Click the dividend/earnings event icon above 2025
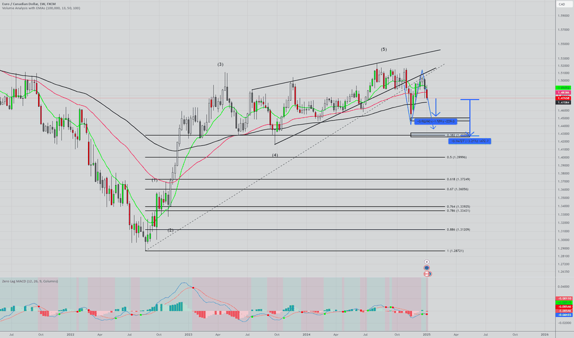574x338 pixels. pos(426,262)
